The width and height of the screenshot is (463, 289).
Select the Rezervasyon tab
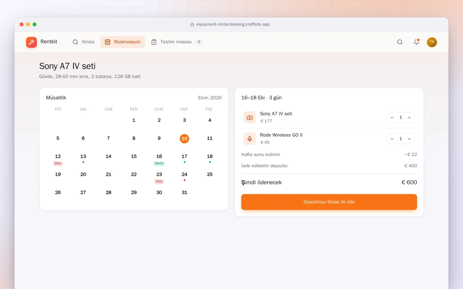click(x=123, y=42)
